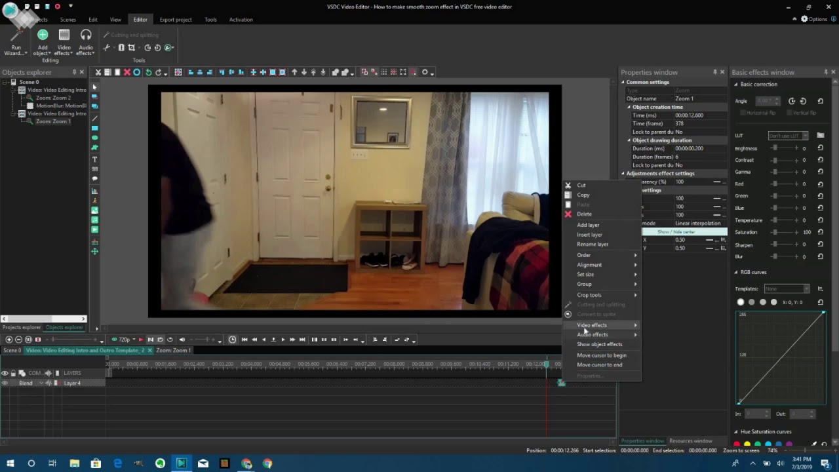Open the LUT dropdown
This screenshot has height=472, width=839.
pos(788,136)
